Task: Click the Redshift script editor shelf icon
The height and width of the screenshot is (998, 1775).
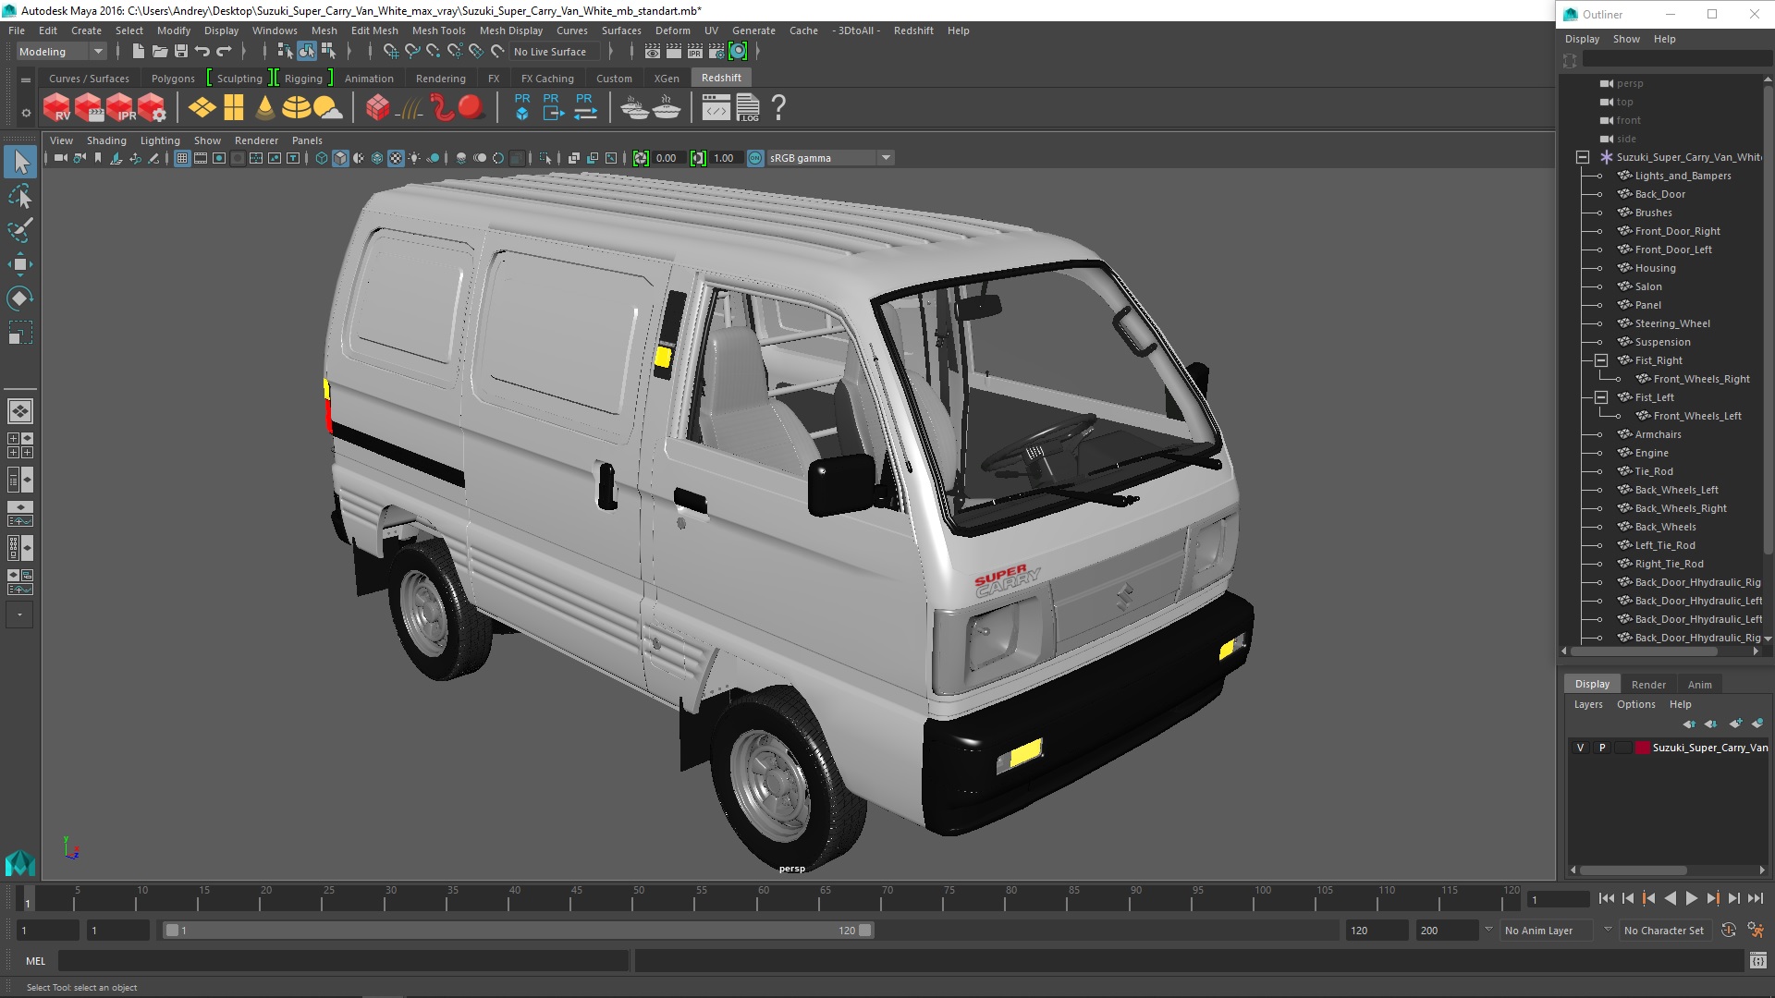Action: [x=716, y=107]
